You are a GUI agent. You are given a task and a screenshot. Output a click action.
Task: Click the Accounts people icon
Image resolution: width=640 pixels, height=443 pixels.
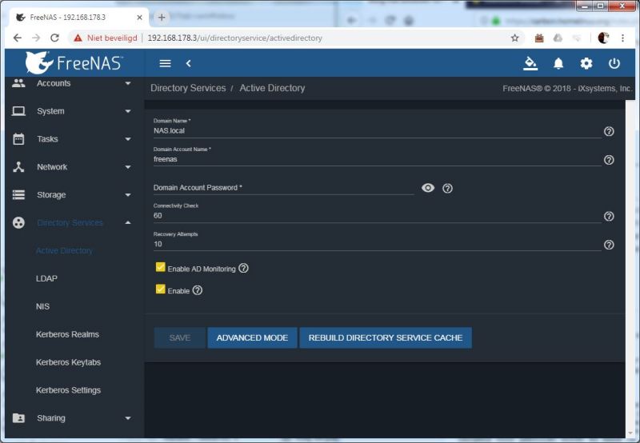[x=18, y=83]
